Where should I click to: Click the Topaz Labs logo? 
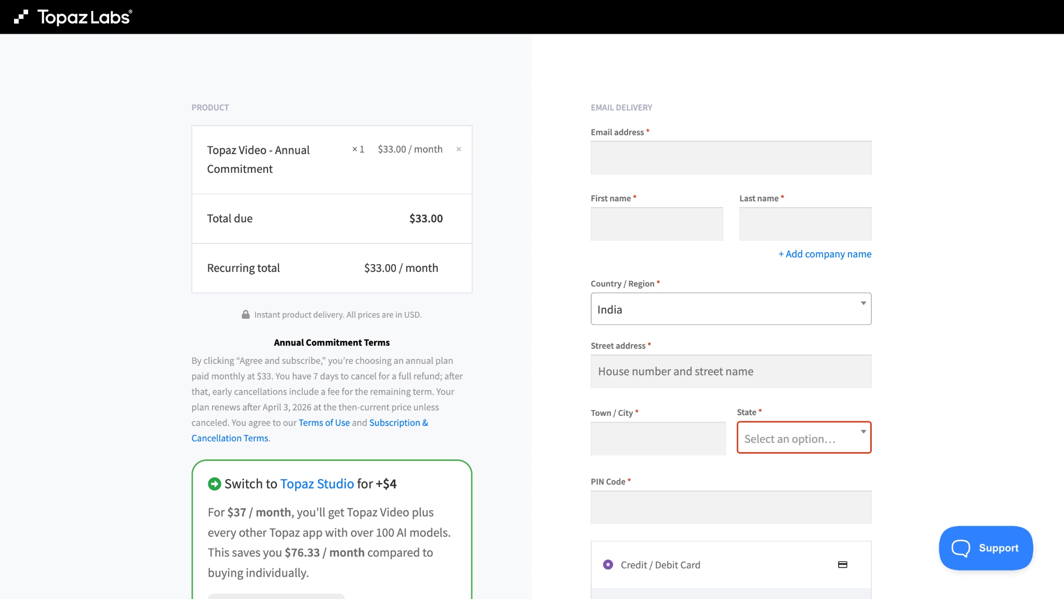pyautogui.click(x=75, y=16)
